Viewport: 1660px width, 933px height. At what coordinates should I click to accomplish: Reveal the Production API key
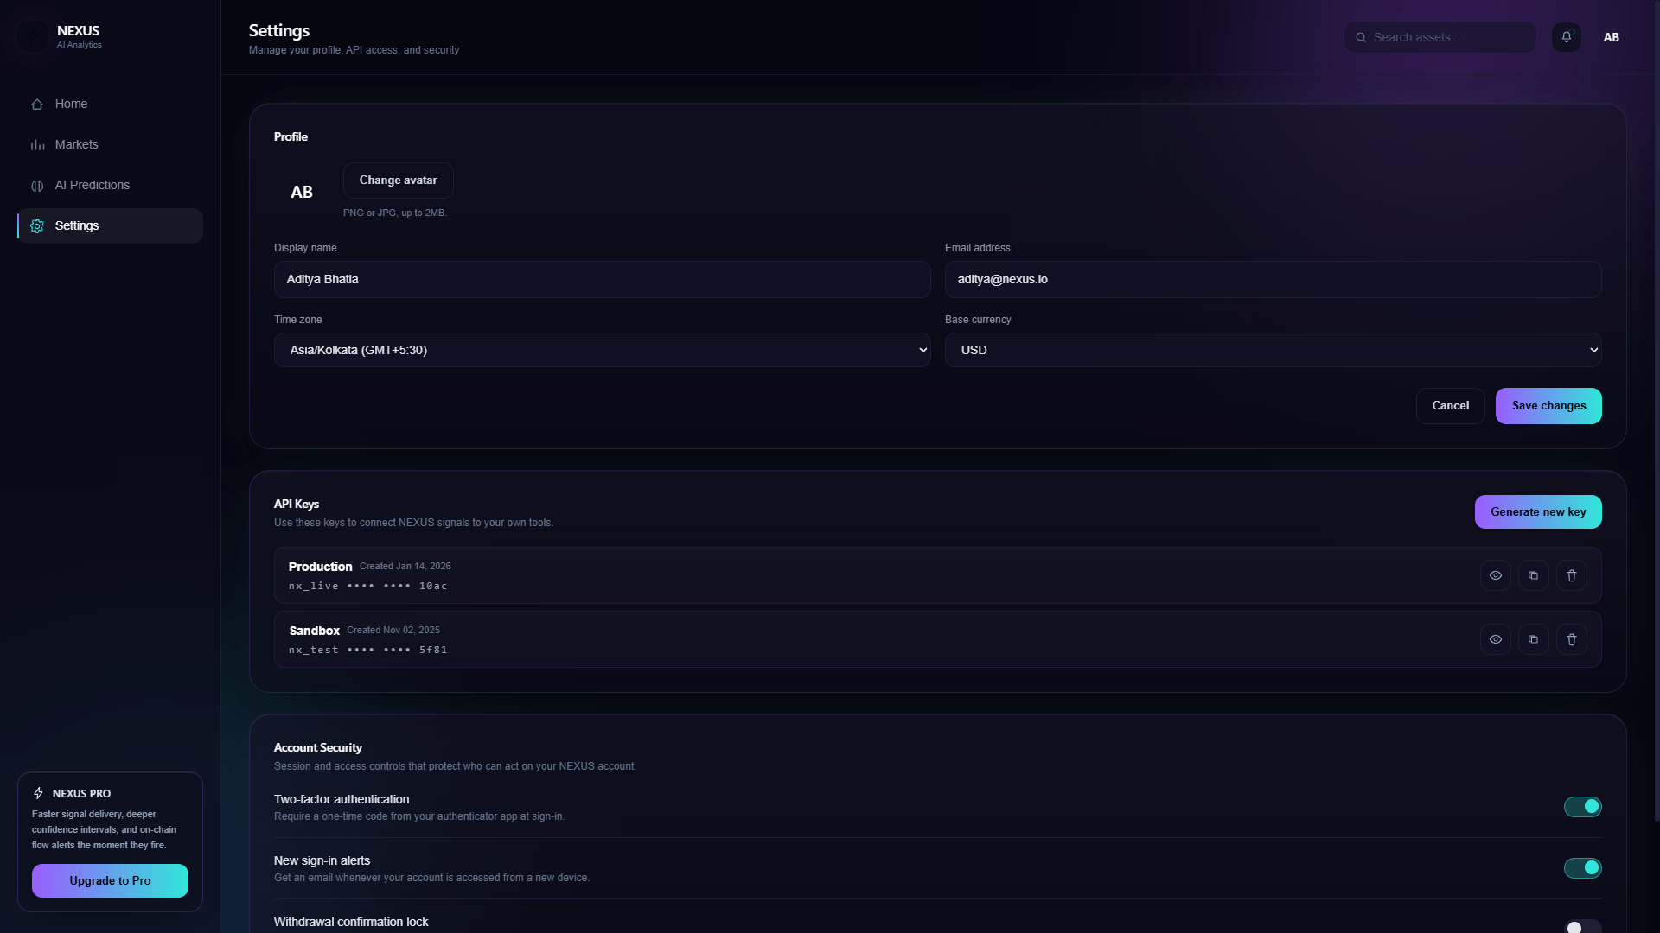[1495, 575]
